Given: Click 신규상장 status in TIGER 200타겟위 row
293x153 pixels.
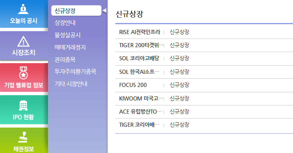Looking at the screenshot, I should 179,45.
